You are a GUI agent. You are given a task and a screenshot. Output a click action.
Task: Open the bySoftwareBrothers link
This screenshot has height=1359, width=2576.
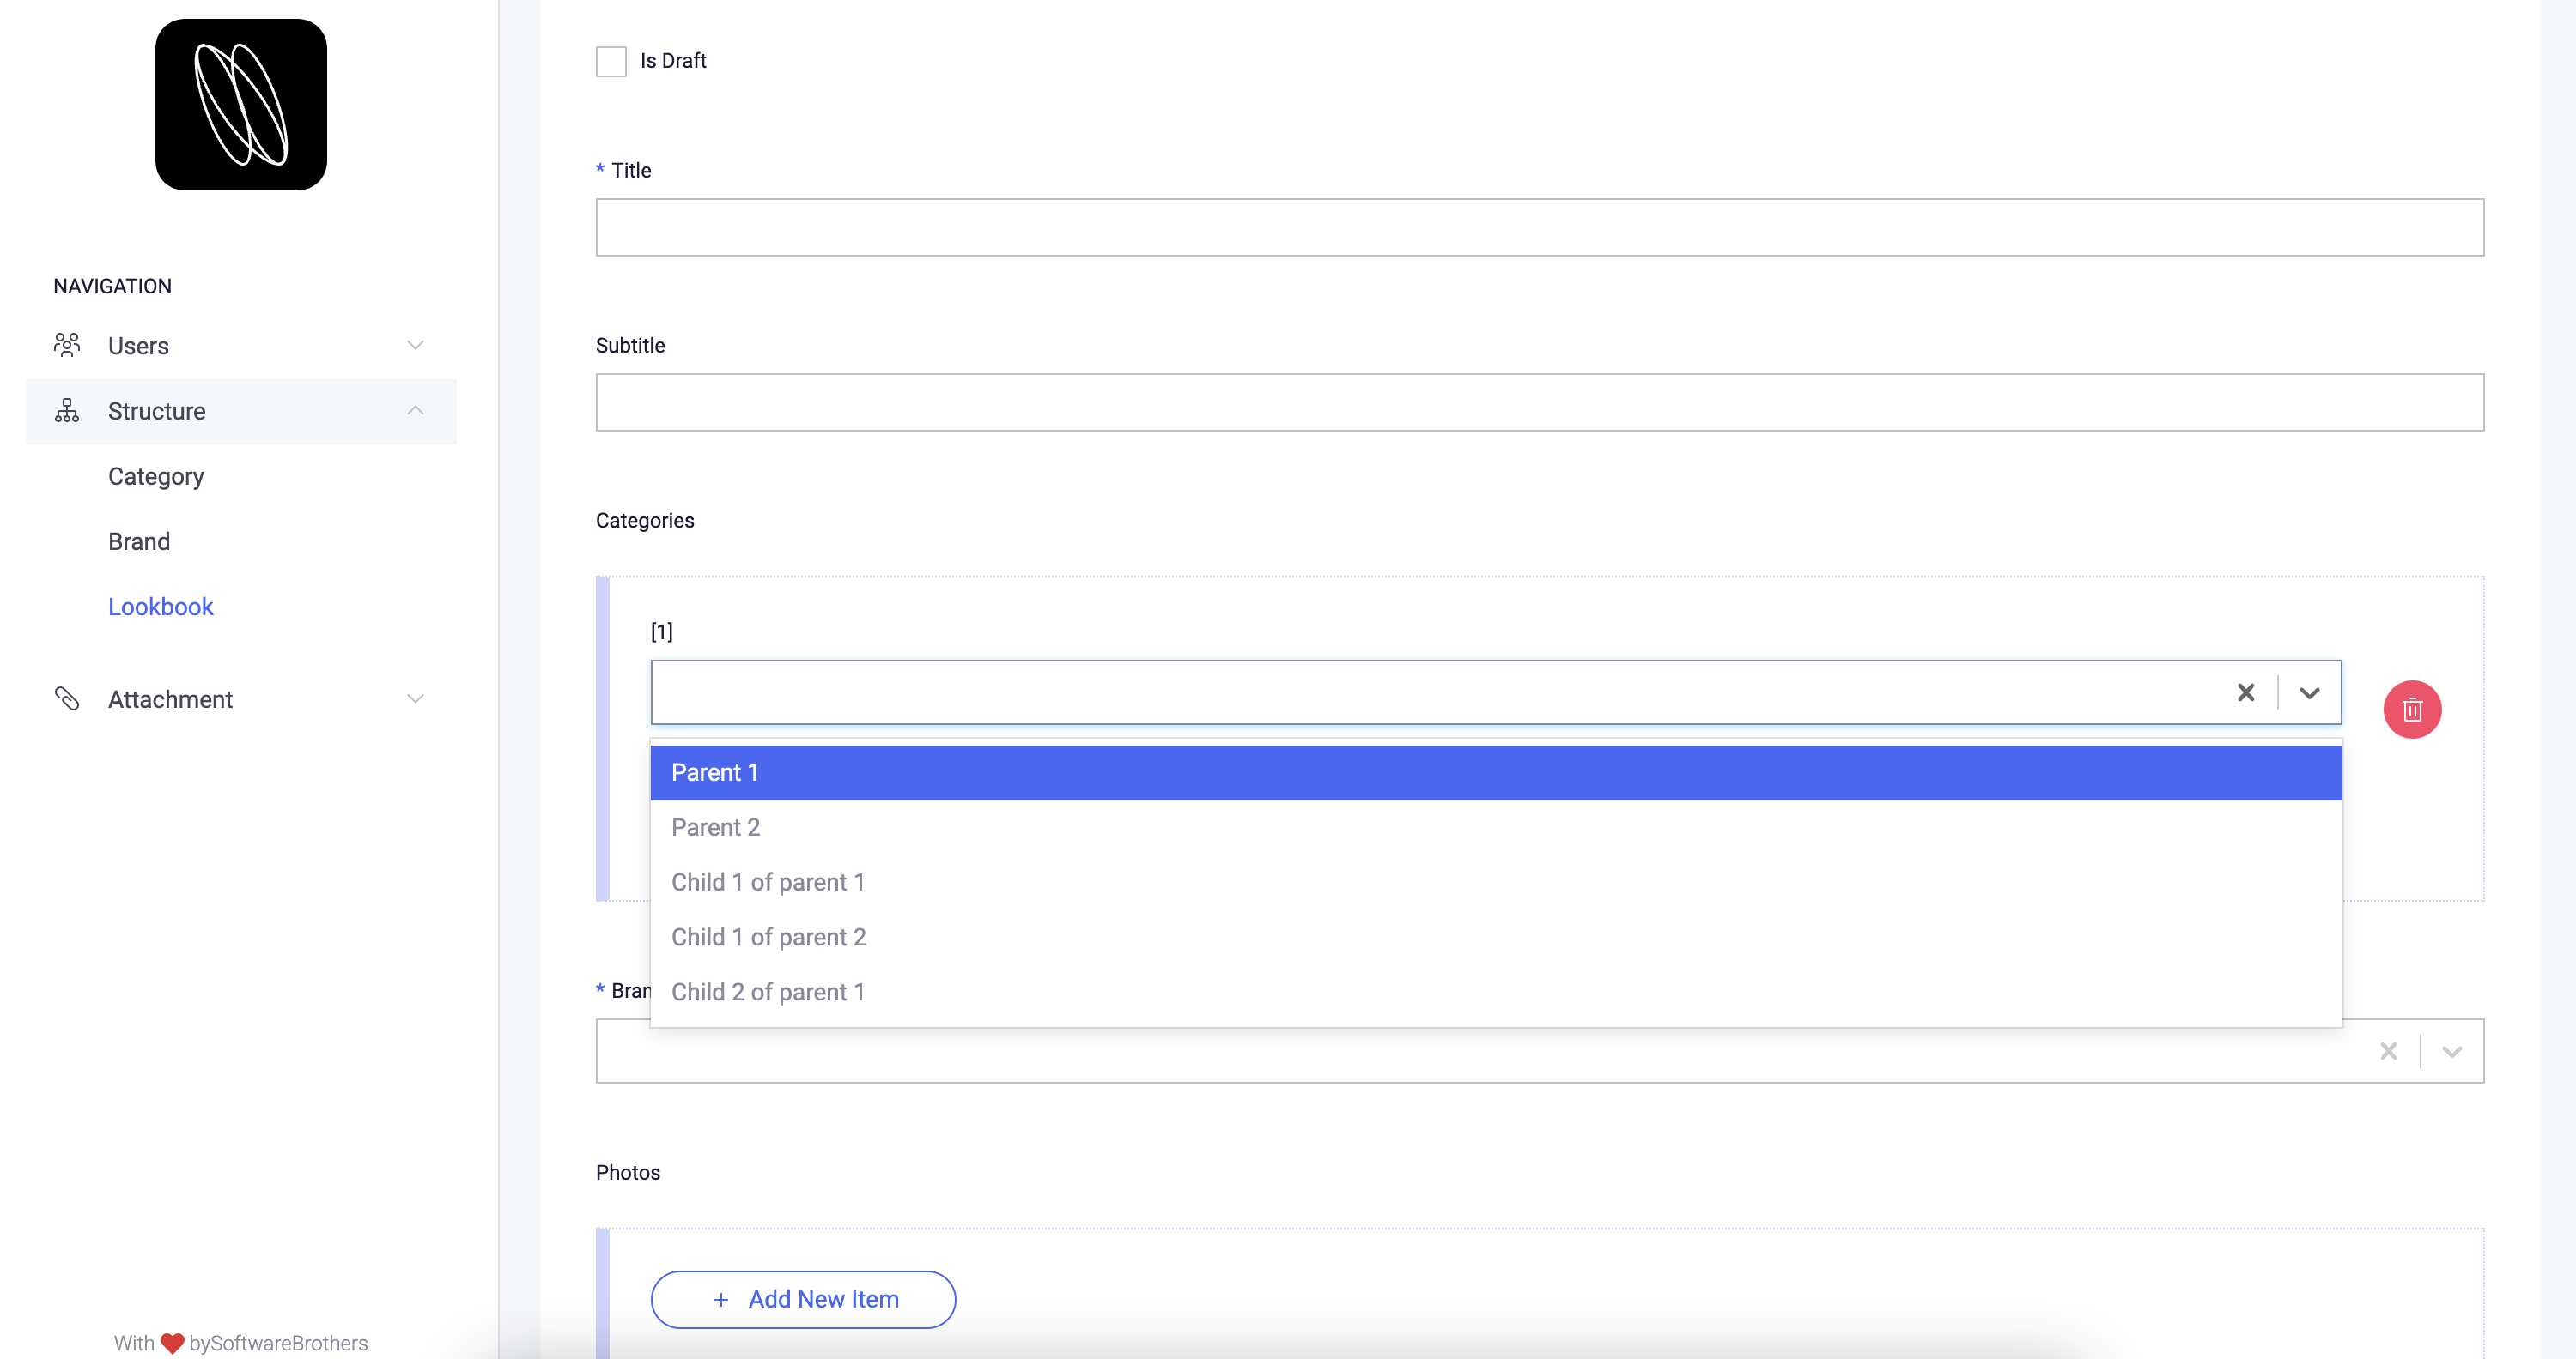point(276,1343)
